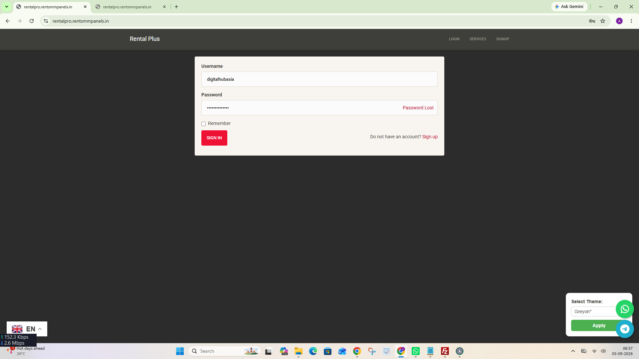Open LOGIN nav item
The width and height of the screenshot is (639, 359).
[454, 39]
